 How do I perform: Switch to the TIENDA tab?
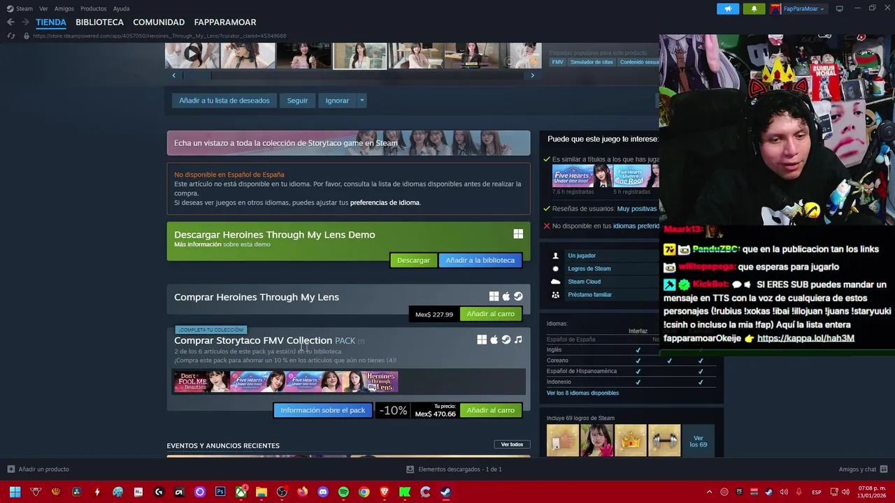coord(51,22)
